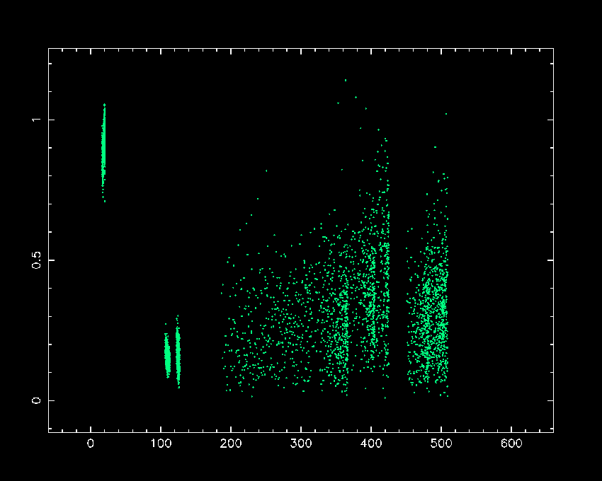
Task: Click the x-axis tick label 500
Action: 441,444
